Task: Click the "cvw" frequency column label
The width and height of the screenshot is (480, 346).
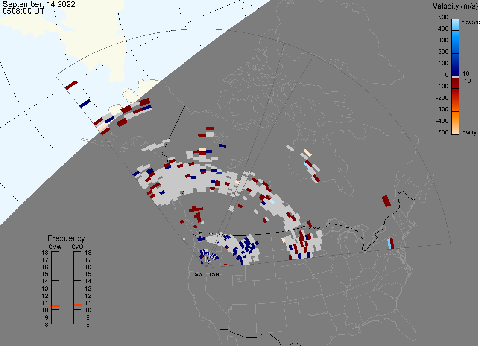Action: coord(55,246)
